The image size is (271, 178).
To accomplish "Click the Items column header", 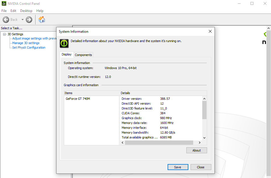I will pyautogui.click(x=92, y=93).
